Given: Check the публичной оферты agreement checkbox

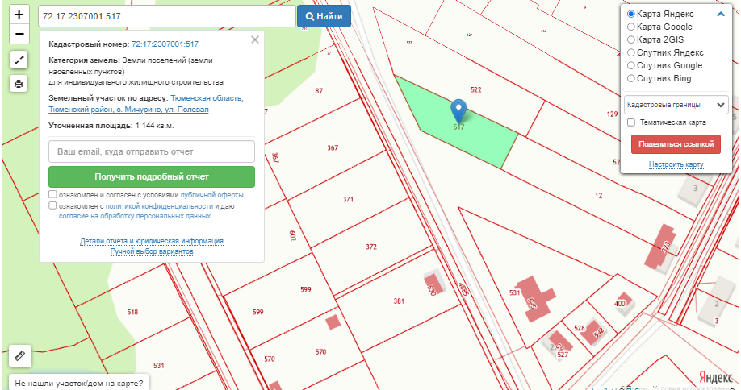Looking at the screenshot, I should coord(52,194).
